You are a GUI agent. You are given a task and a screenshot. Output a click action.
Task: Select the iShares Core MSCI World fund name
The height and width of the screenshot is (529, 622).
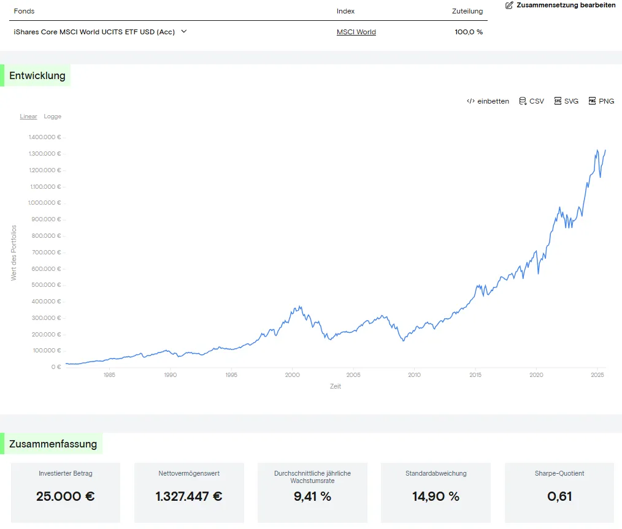point(94,32)
